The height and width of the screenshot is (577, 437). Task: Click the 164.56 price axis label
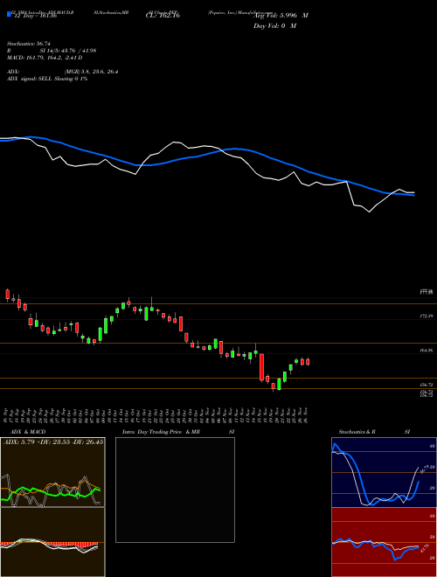426,351
